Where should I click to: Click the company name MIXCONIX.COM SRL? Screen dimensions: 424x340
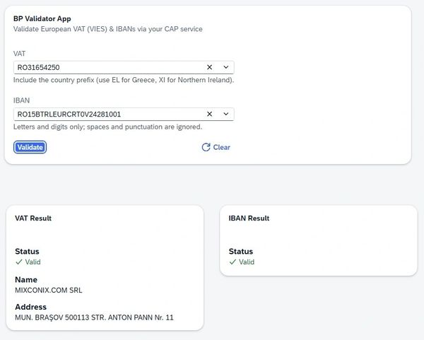49,290
